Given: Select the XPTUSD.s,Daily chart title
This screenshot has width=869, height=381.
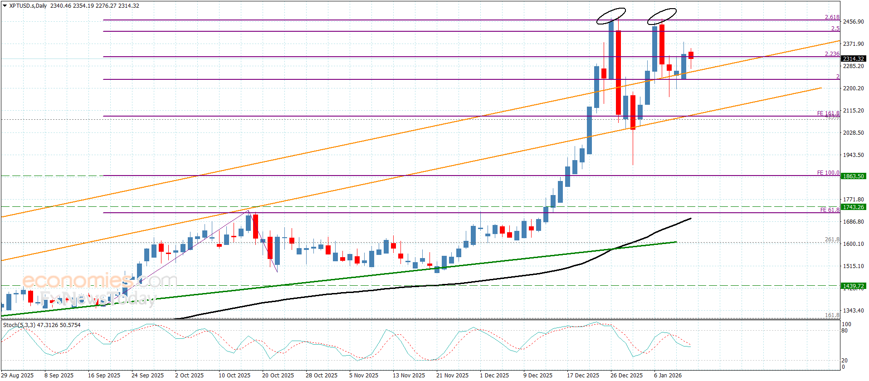Looking at the screenshot, I should 28,6.
